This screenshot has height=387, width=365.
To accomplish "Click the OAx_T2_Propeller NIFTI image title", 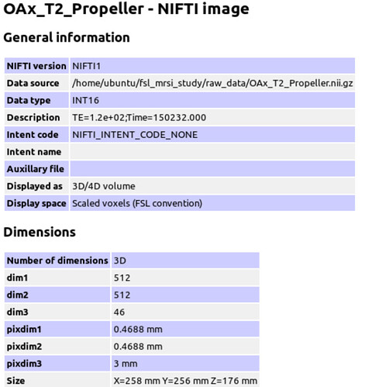I will click(126, 9).
